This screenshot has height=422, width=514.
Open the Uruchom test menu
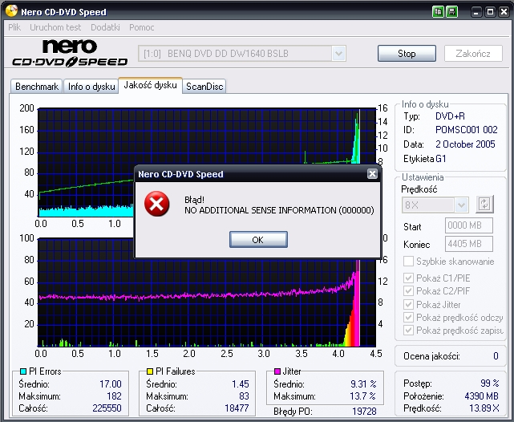(x=55, y=27)
